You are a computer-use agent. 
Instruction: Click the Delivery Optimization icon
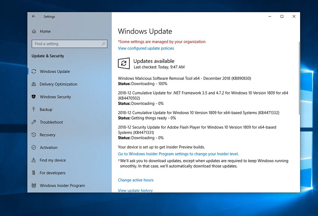coord(34,84)
